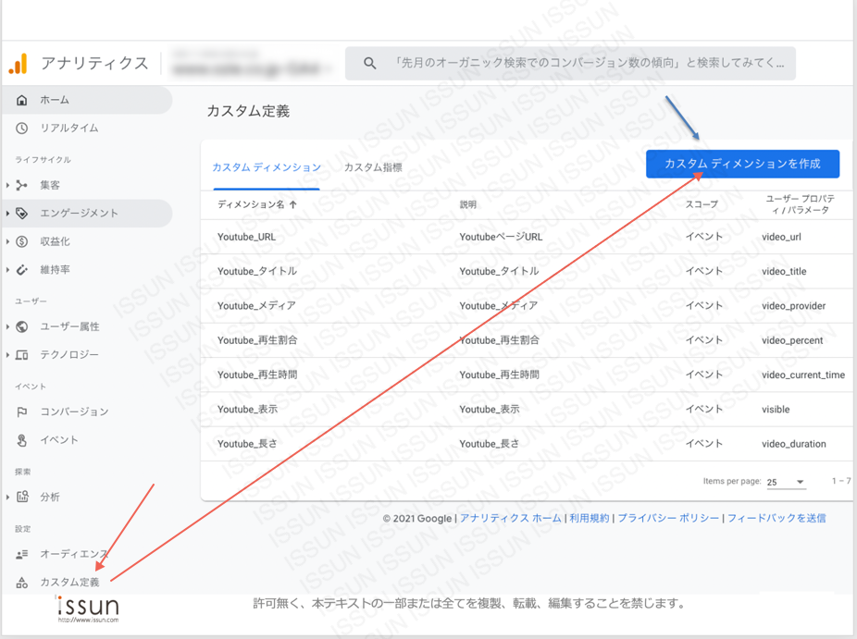Viewport: 857px width, 639px height.
Task: Expand the 集客 section arrow
Action: (7, 185)
